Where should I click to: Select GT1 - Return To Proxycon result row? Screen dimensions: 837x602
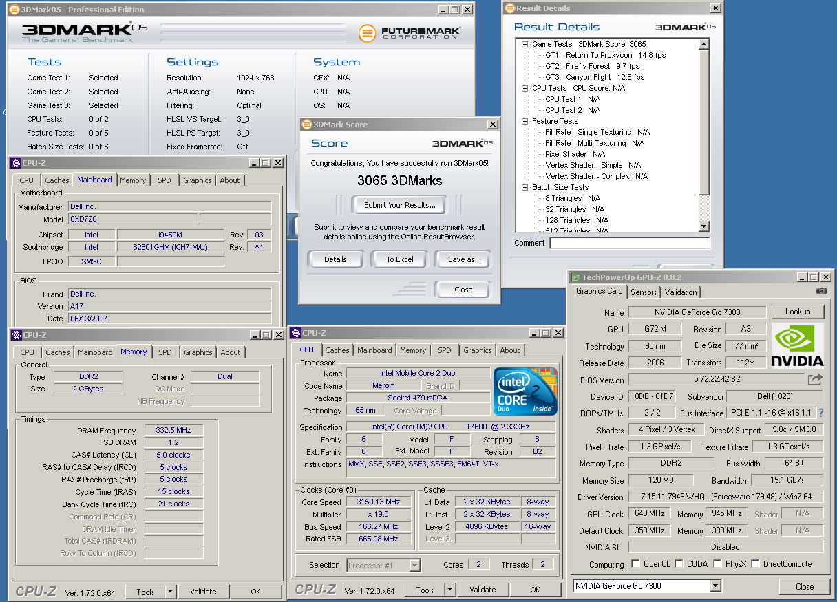point(605,55)
